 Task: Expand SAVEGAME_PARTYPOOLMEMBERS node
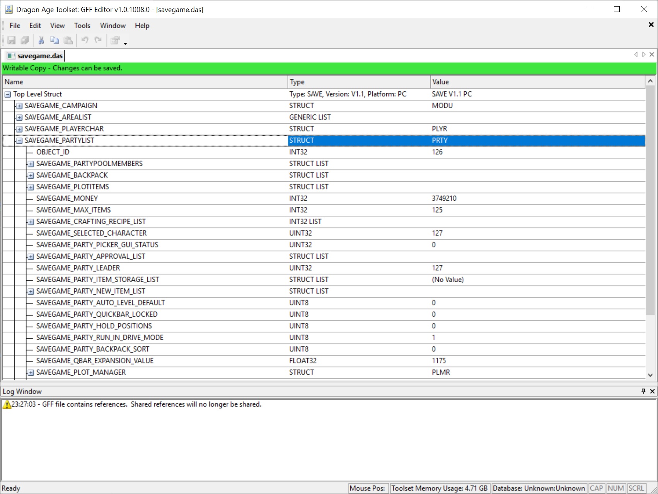pyautogui.click(x=31, y=164)
